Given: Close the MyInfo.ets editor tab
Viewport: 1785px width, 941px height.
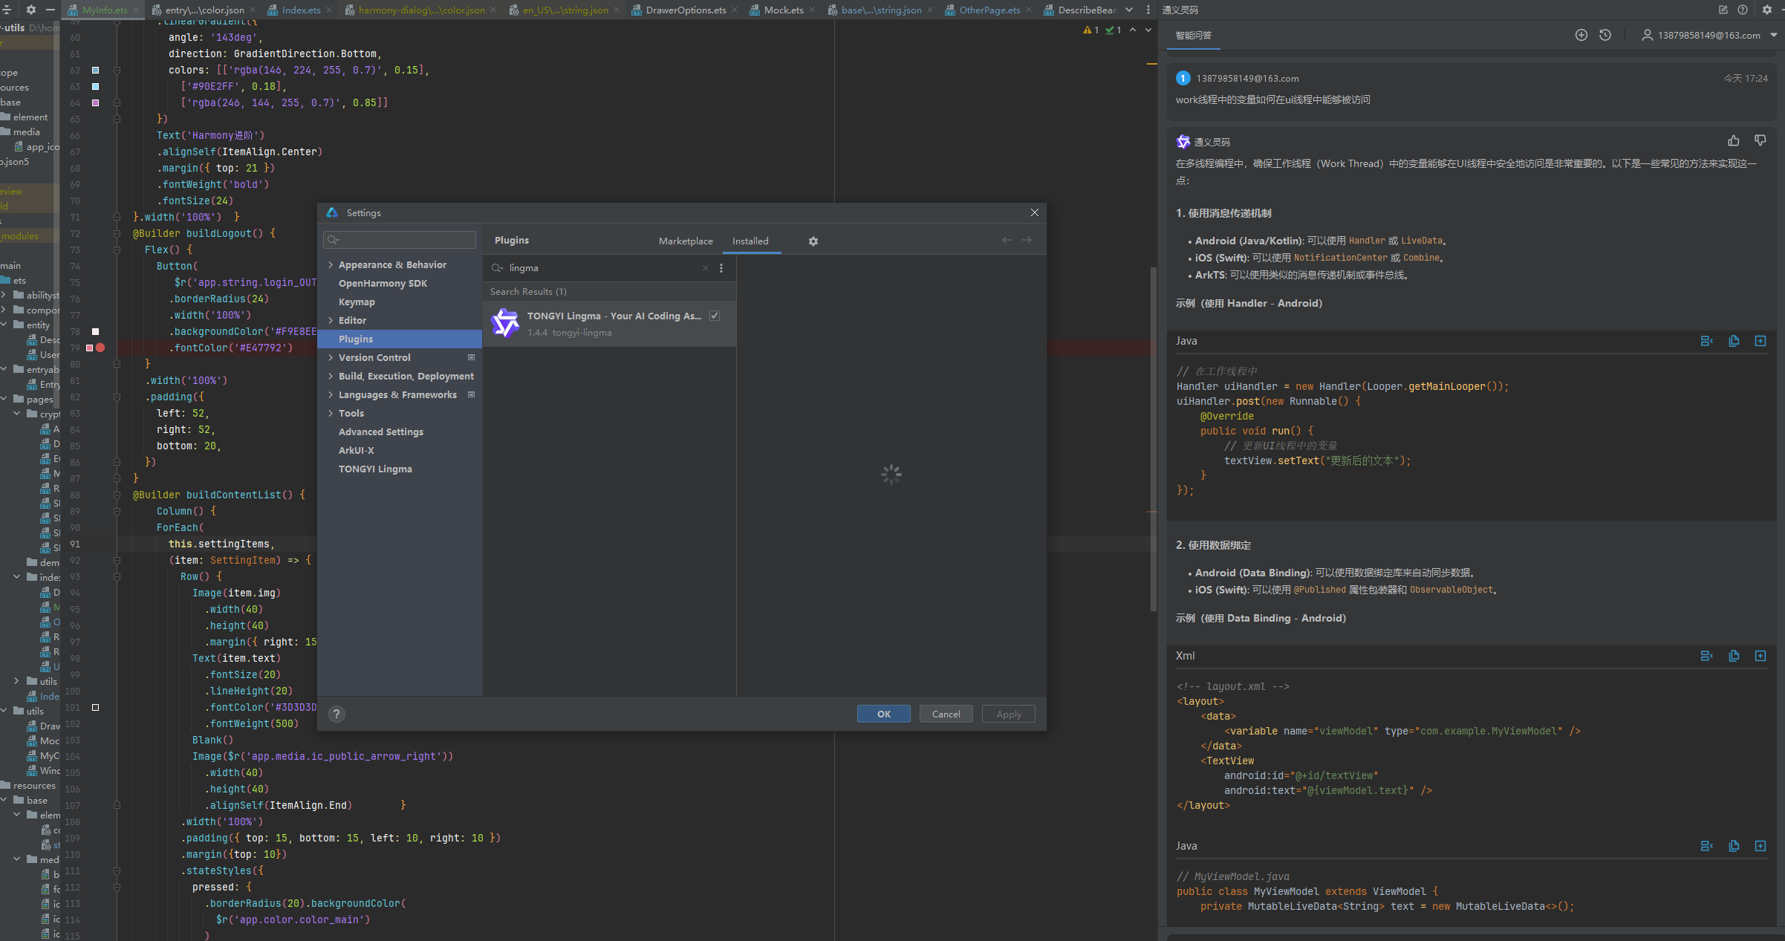Looking at the screenshot, I should [x=136, y=10].
